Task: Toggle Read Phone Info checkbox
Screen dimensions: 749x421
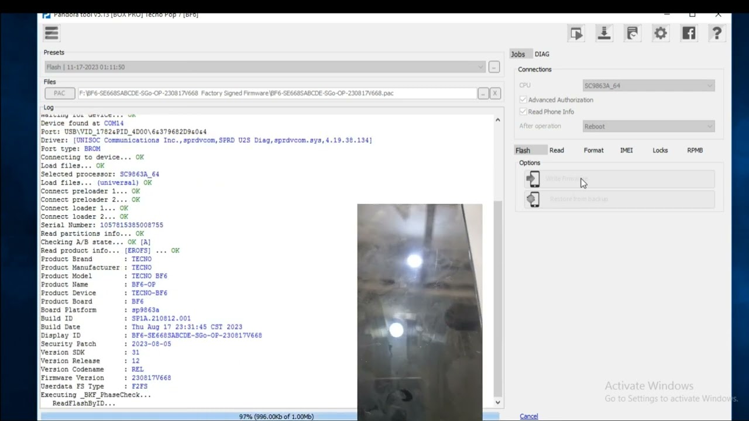Action: (523, 112)
